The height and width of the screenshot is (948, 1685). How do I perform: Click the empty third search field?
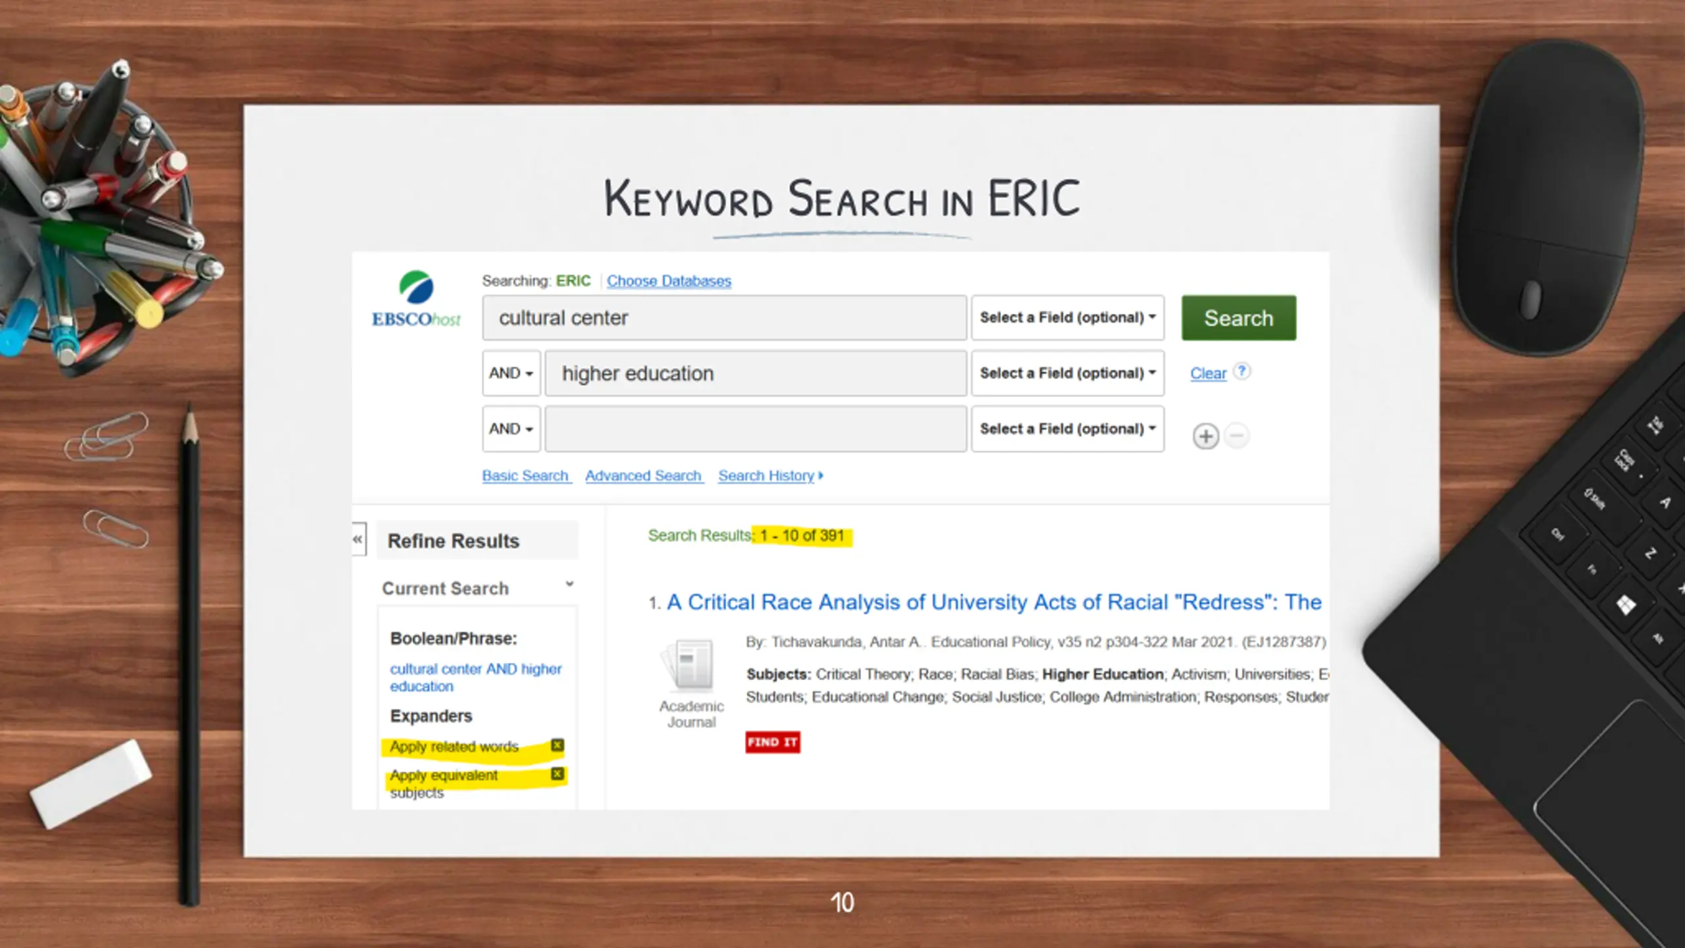click(x=756, y=429)
